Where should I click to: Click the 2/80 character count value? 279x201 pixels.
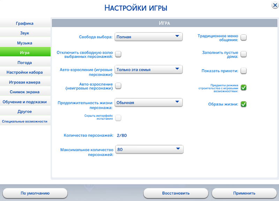(x=122, y=136)
